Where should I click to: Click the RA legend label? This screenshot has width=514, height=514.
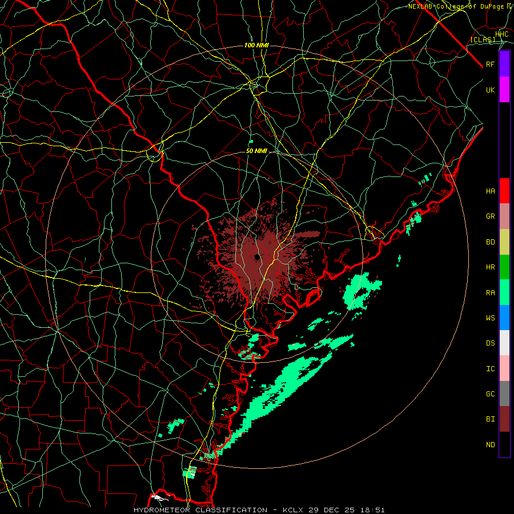point(491,293)
